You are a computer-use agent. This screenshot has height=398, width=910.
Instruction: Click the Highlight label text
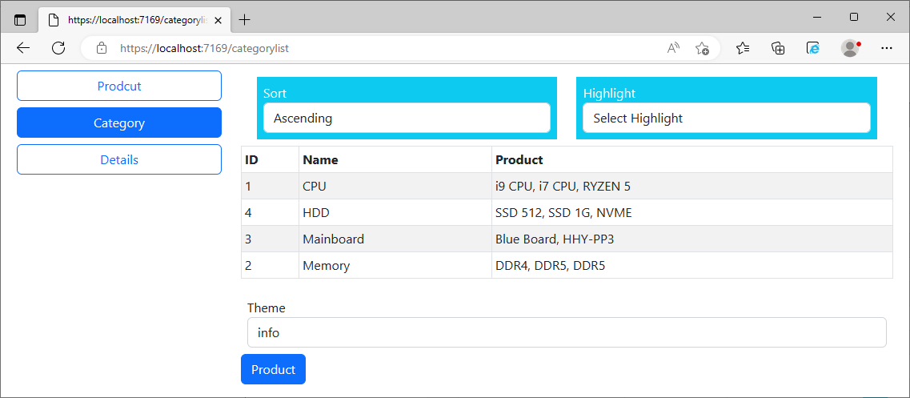609,93
